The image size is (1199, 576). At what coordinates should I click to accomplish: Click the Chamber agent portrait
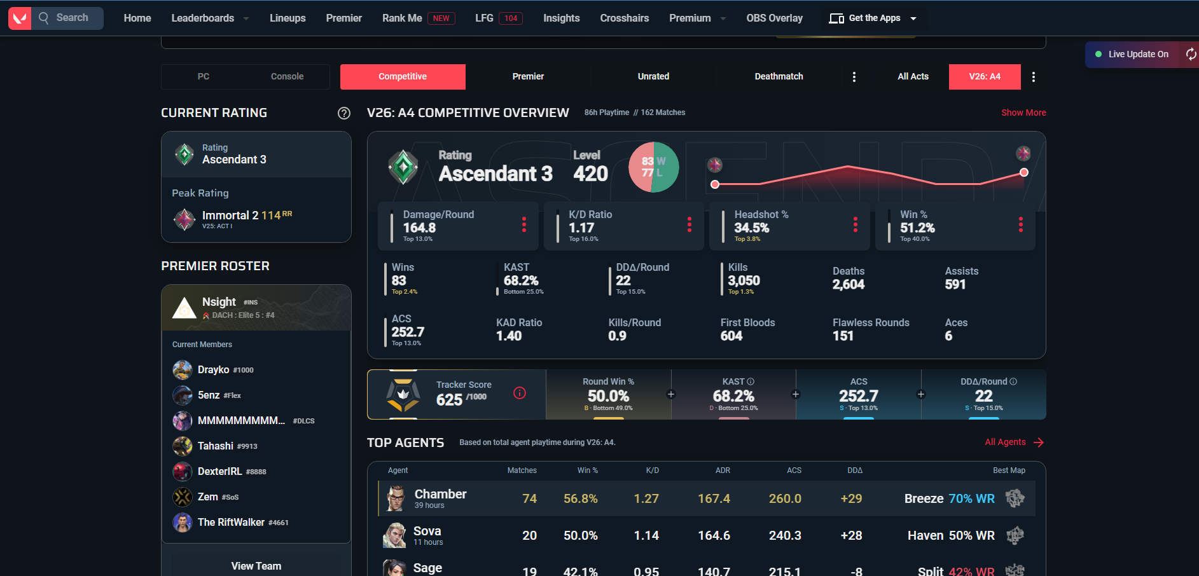[395, 498]
